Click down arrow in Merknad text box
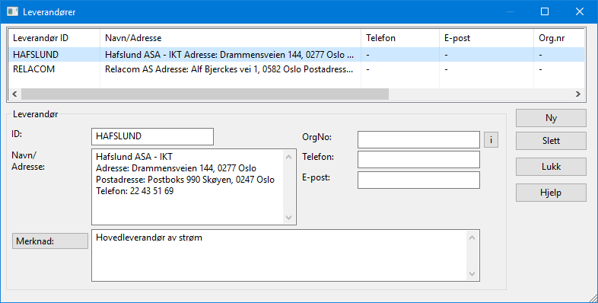Screen dimensions: 598x303 [472, 273]
